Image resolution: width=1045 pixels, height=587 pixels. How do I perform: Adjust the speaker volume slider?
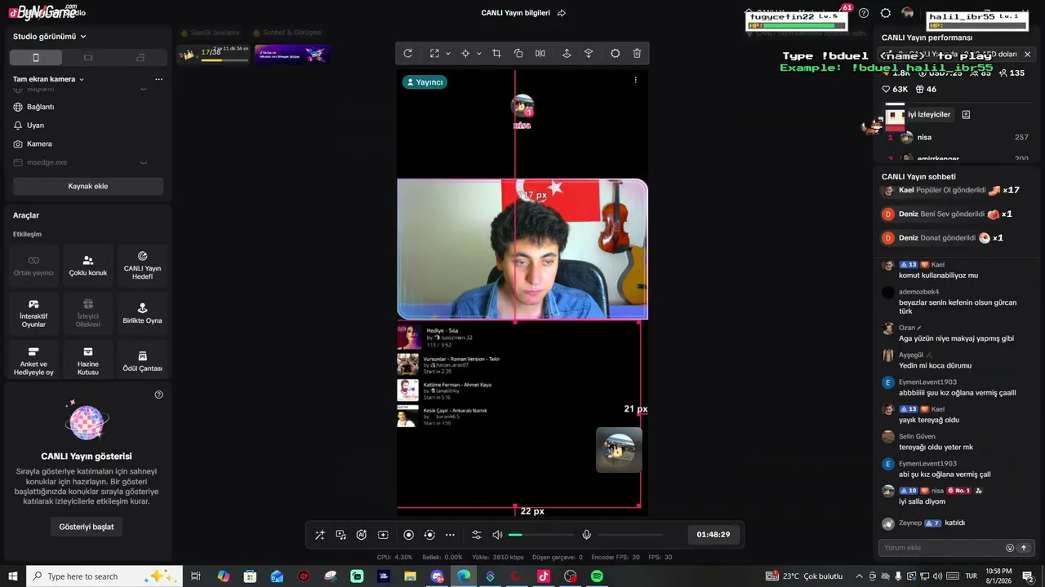click(540, 535)
